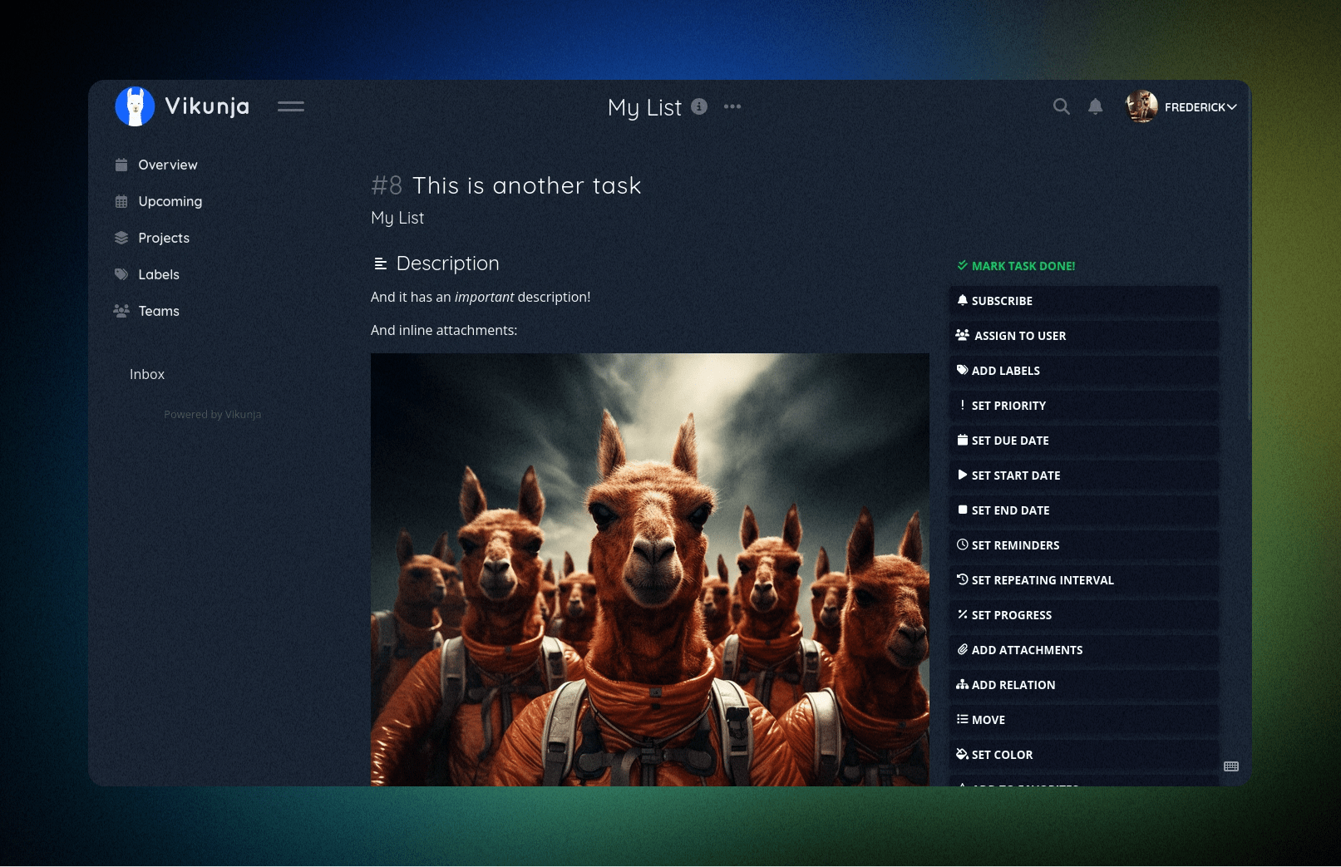
Task: Click the Frederick user avatar
Action: coord(1141,106)
